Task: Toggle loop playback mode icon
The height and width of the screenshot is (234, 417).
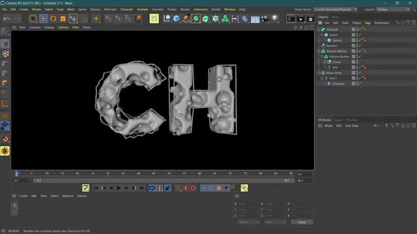Action: (x=152, y=188)
